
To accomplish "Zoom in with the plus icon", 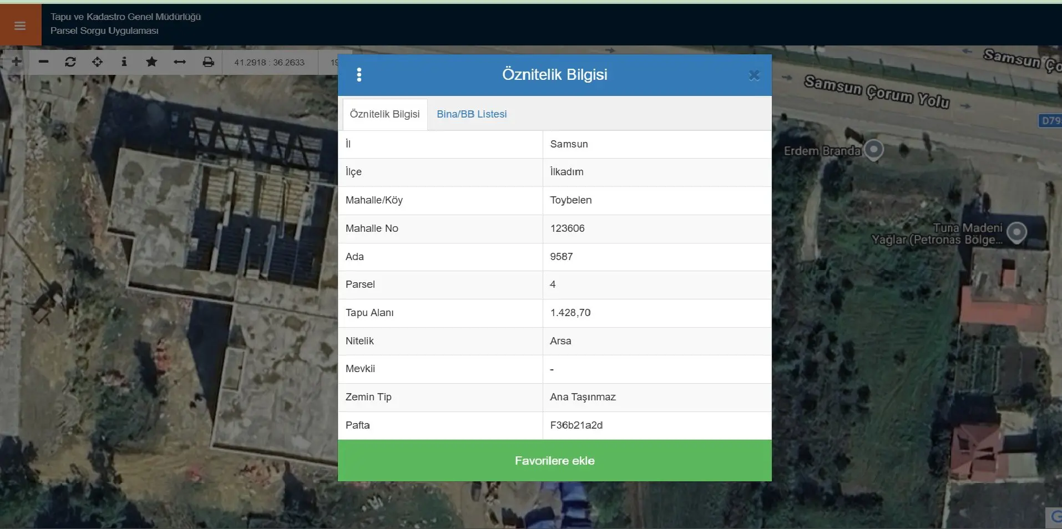I will pyautogui.click(x=16, y=62).
